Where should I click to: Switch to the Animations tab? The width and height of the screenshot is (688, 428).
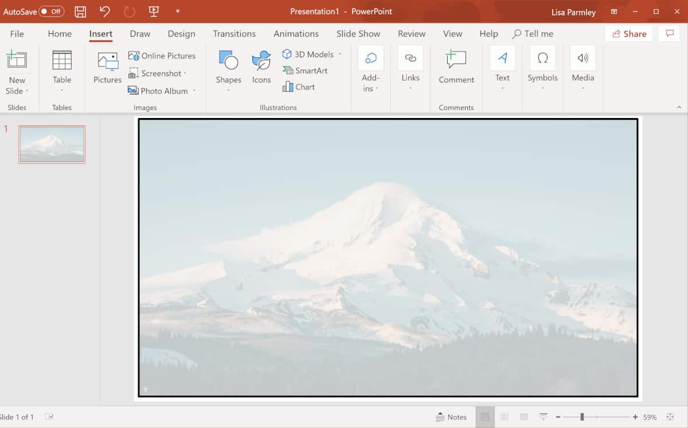pos(296,34)
